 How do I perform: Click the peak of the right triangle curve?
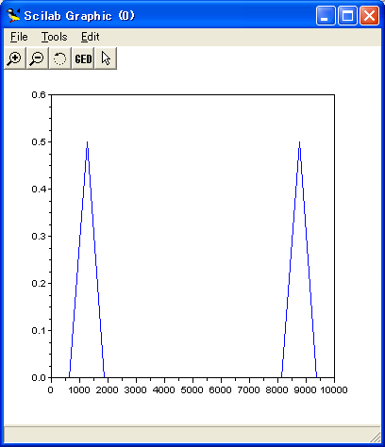tap(299, 142)
